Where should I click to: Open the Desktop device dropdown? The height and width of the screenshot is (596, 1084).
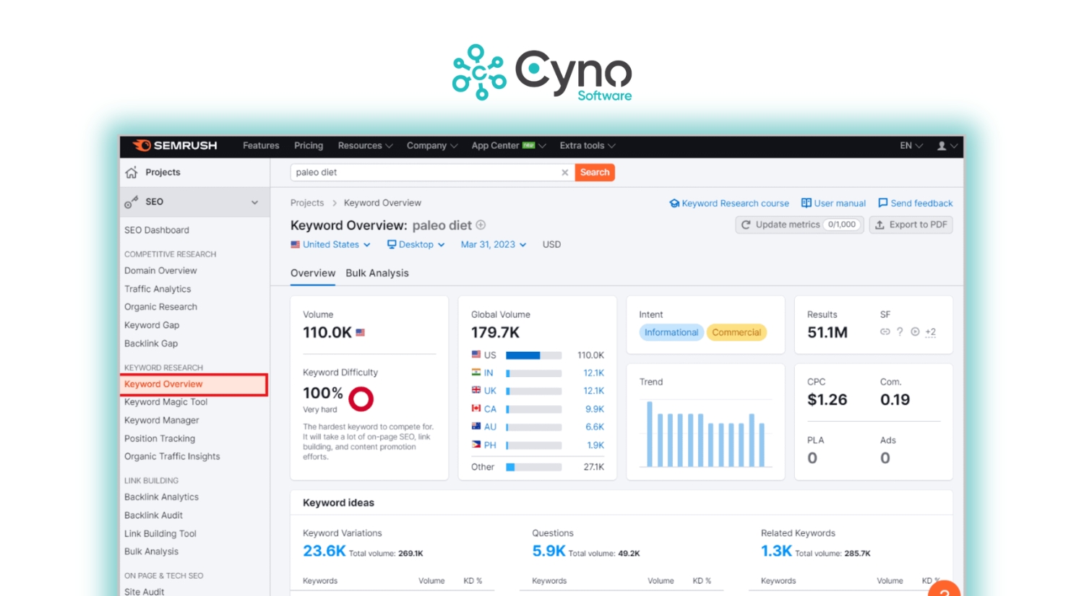pyautogui.click(x=416, y=244)
